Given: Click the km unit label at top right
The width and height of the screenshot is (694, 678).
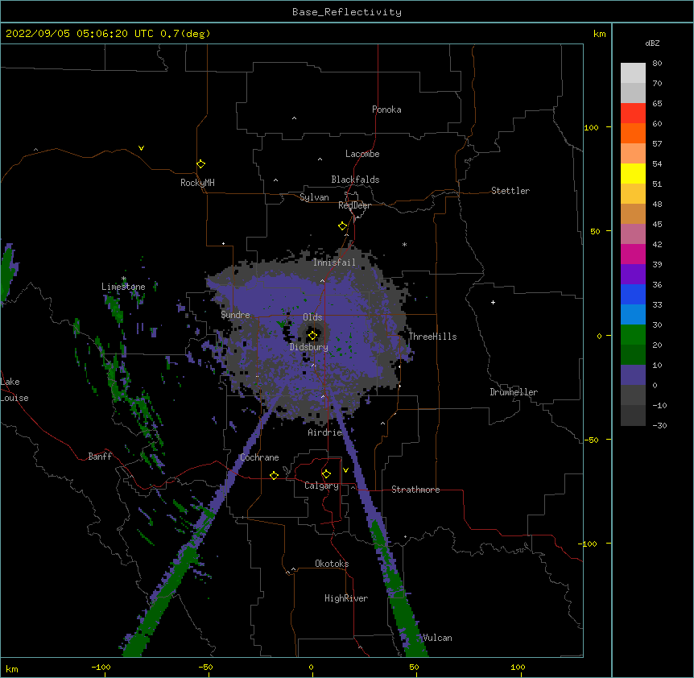Looking at the screenshot, I should pyautogui.click(x=599, y=34).
